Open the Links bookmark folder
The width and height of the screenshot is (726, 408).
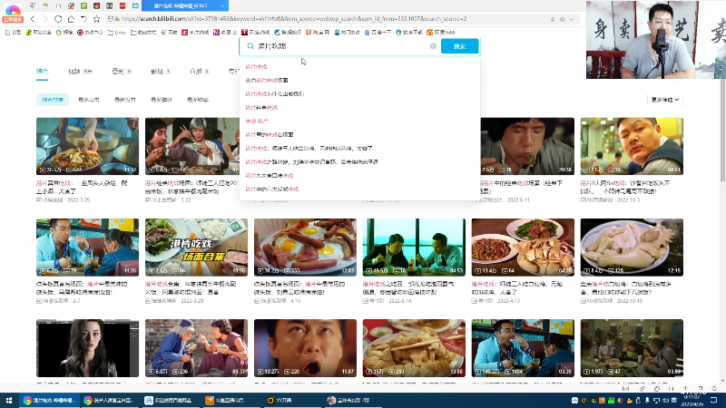[117, 33]
